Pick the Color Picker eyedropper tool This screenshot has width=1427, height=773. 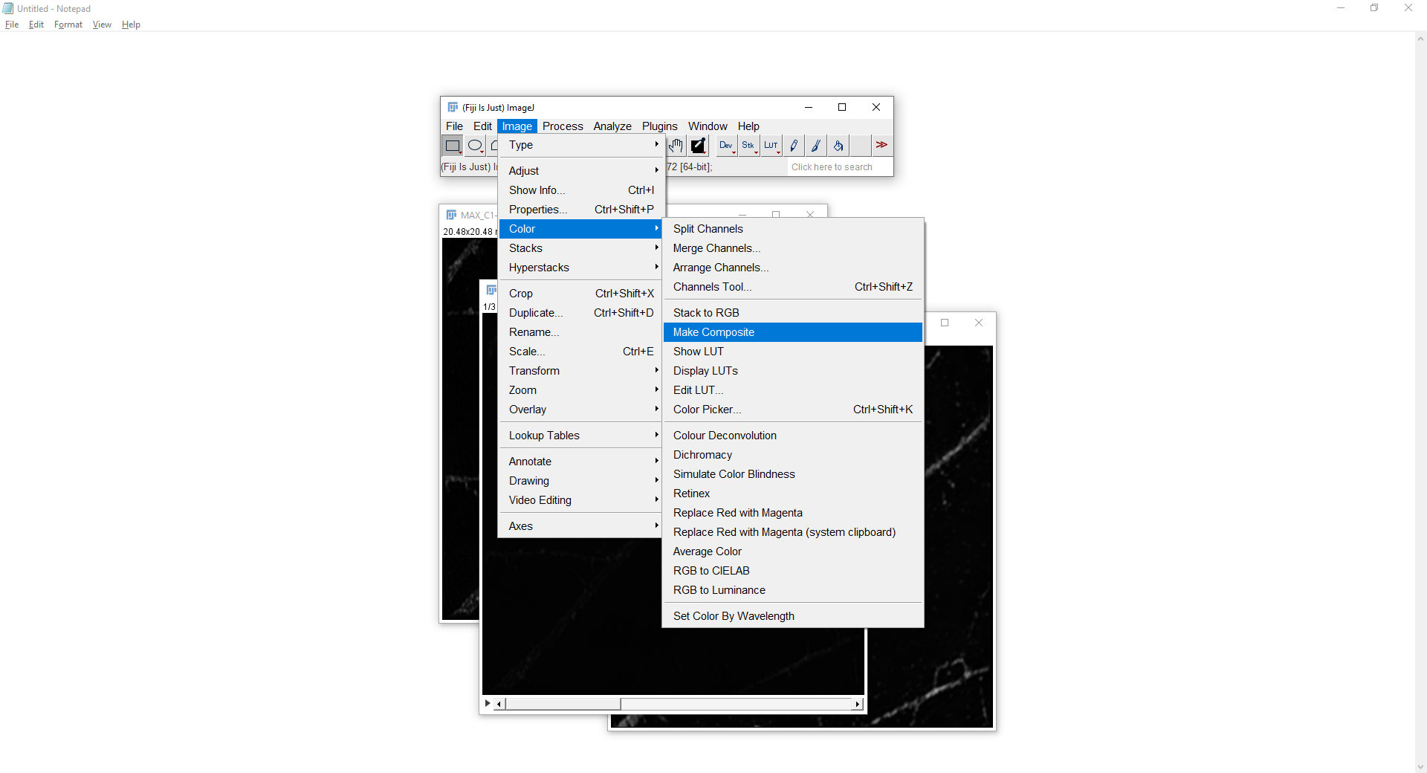click(x=699, y=146)
